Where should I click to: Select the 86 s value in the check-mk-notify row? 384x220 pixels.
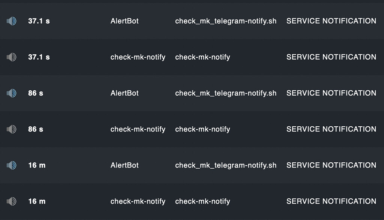click(35, 129)
